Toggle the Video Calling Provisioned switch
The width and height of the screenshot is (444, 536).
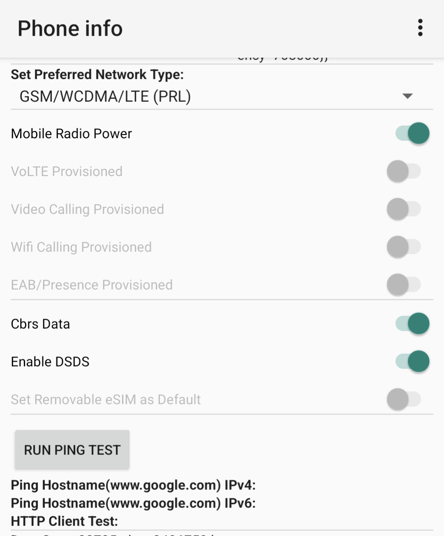click(x=404, y=209)
